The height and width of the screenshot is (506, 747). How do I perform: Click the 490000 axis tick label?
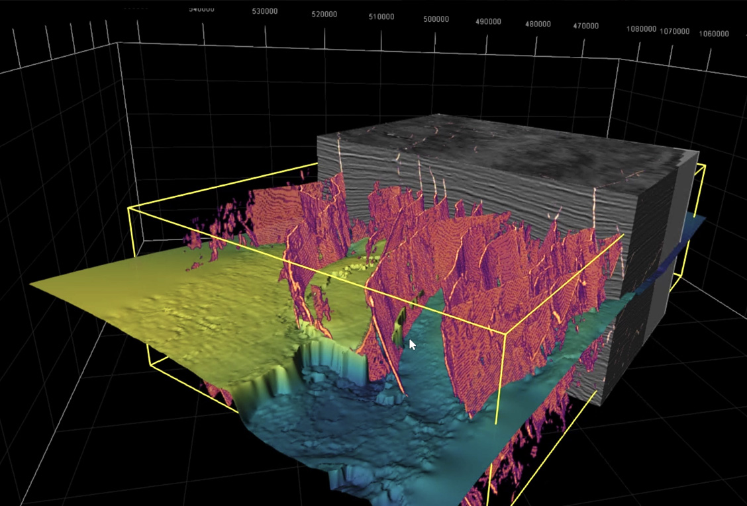tap(488, 22)
